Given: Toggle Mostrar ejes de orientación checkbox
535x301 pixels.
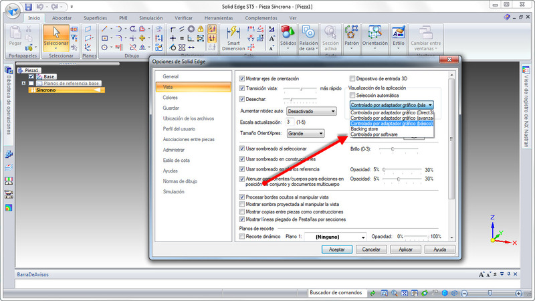Looking at the screenshot, I should pyautogui.click(x=242, y=78).
